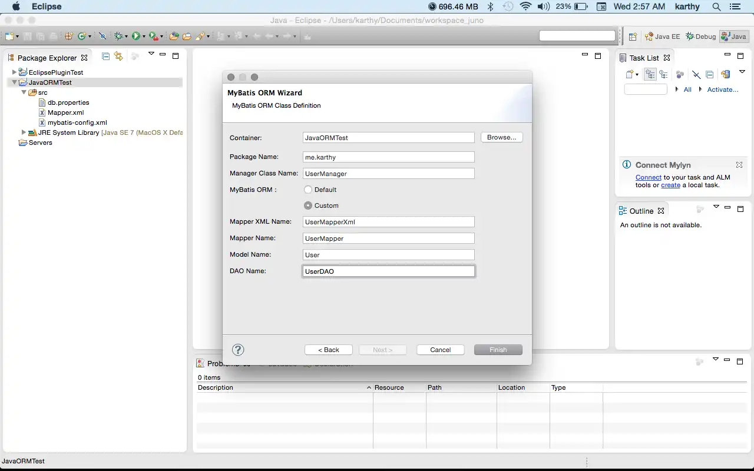The image size is (754, 471).
Task: Click the Wi-Fi menu bar icon
Action: (x=525, y=6)
